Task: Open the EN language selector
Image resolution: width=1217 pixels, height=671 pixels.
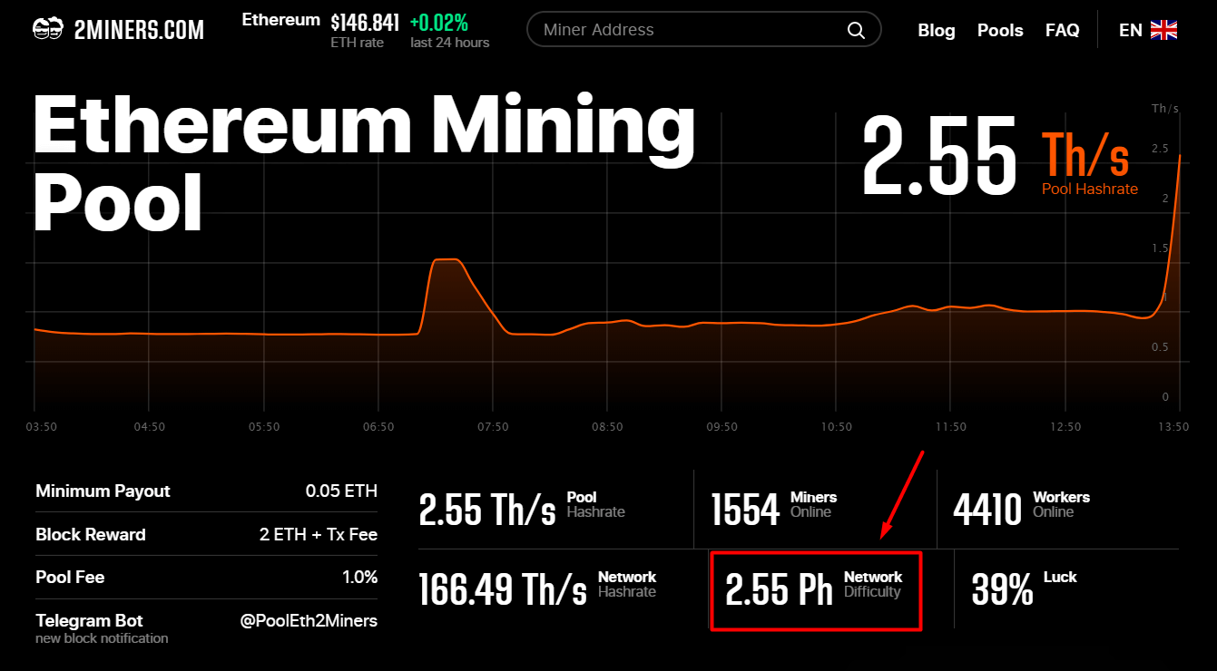Action: [x=1130, y=30]
